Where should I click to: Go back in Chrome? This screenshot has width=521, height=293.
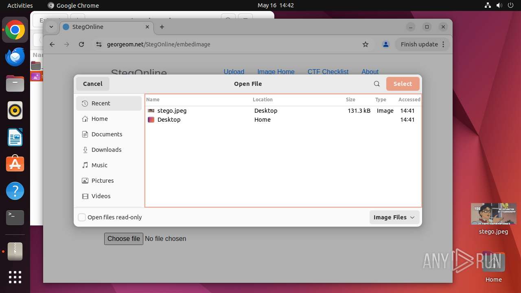52,44
